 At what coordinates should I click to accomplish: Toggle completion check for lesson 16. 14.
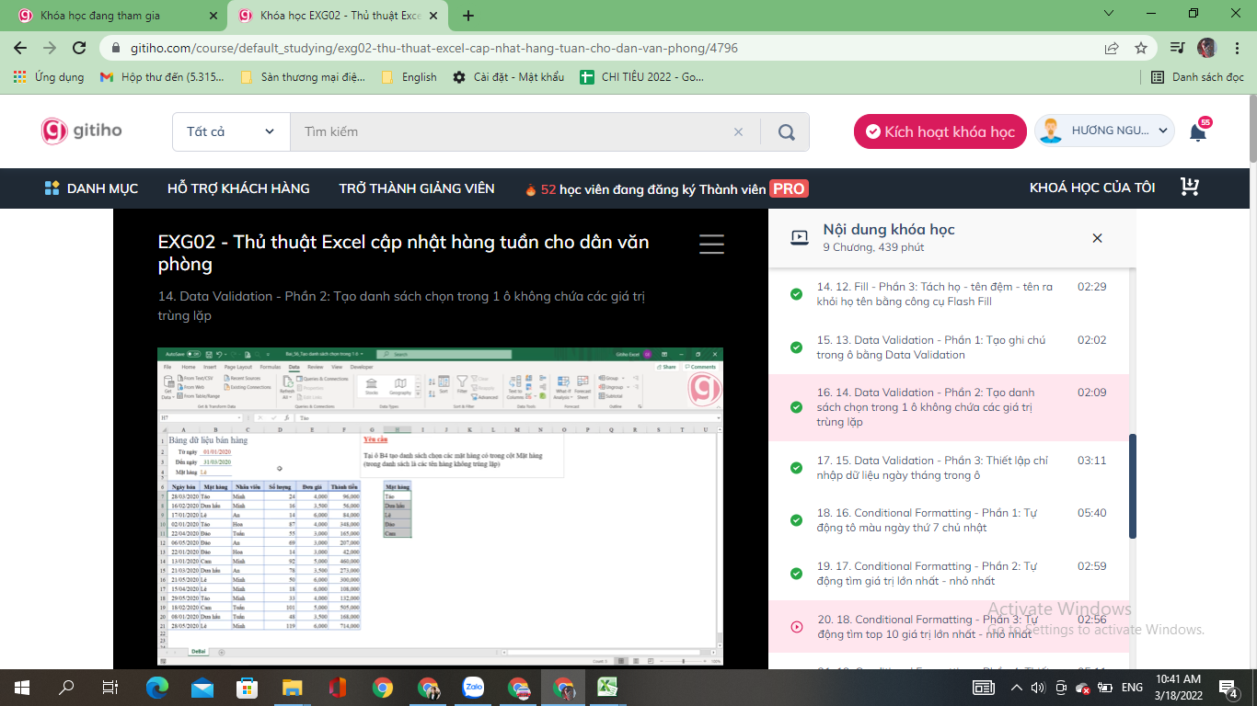(796, 407)
